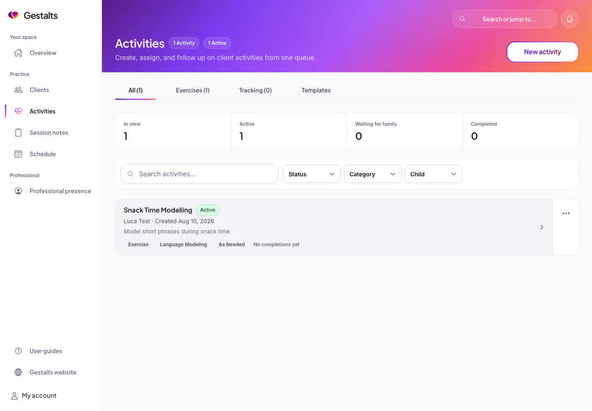Click the New activity button
Viewport: 592px width, 411px height.
point(543,52)
